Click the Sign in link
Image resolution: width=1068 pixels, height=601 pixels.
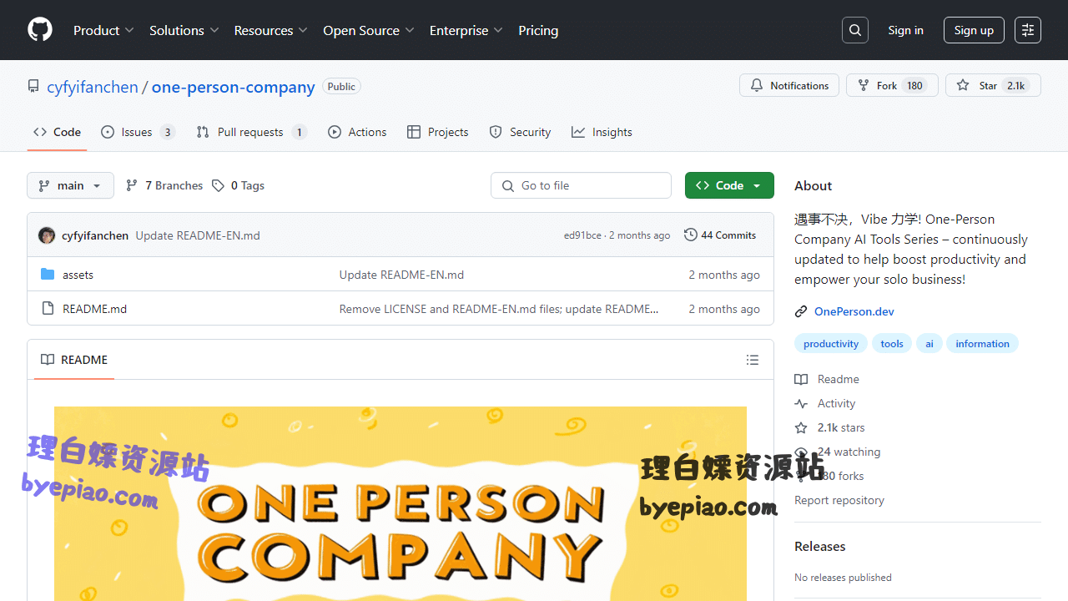pos(905,30)
